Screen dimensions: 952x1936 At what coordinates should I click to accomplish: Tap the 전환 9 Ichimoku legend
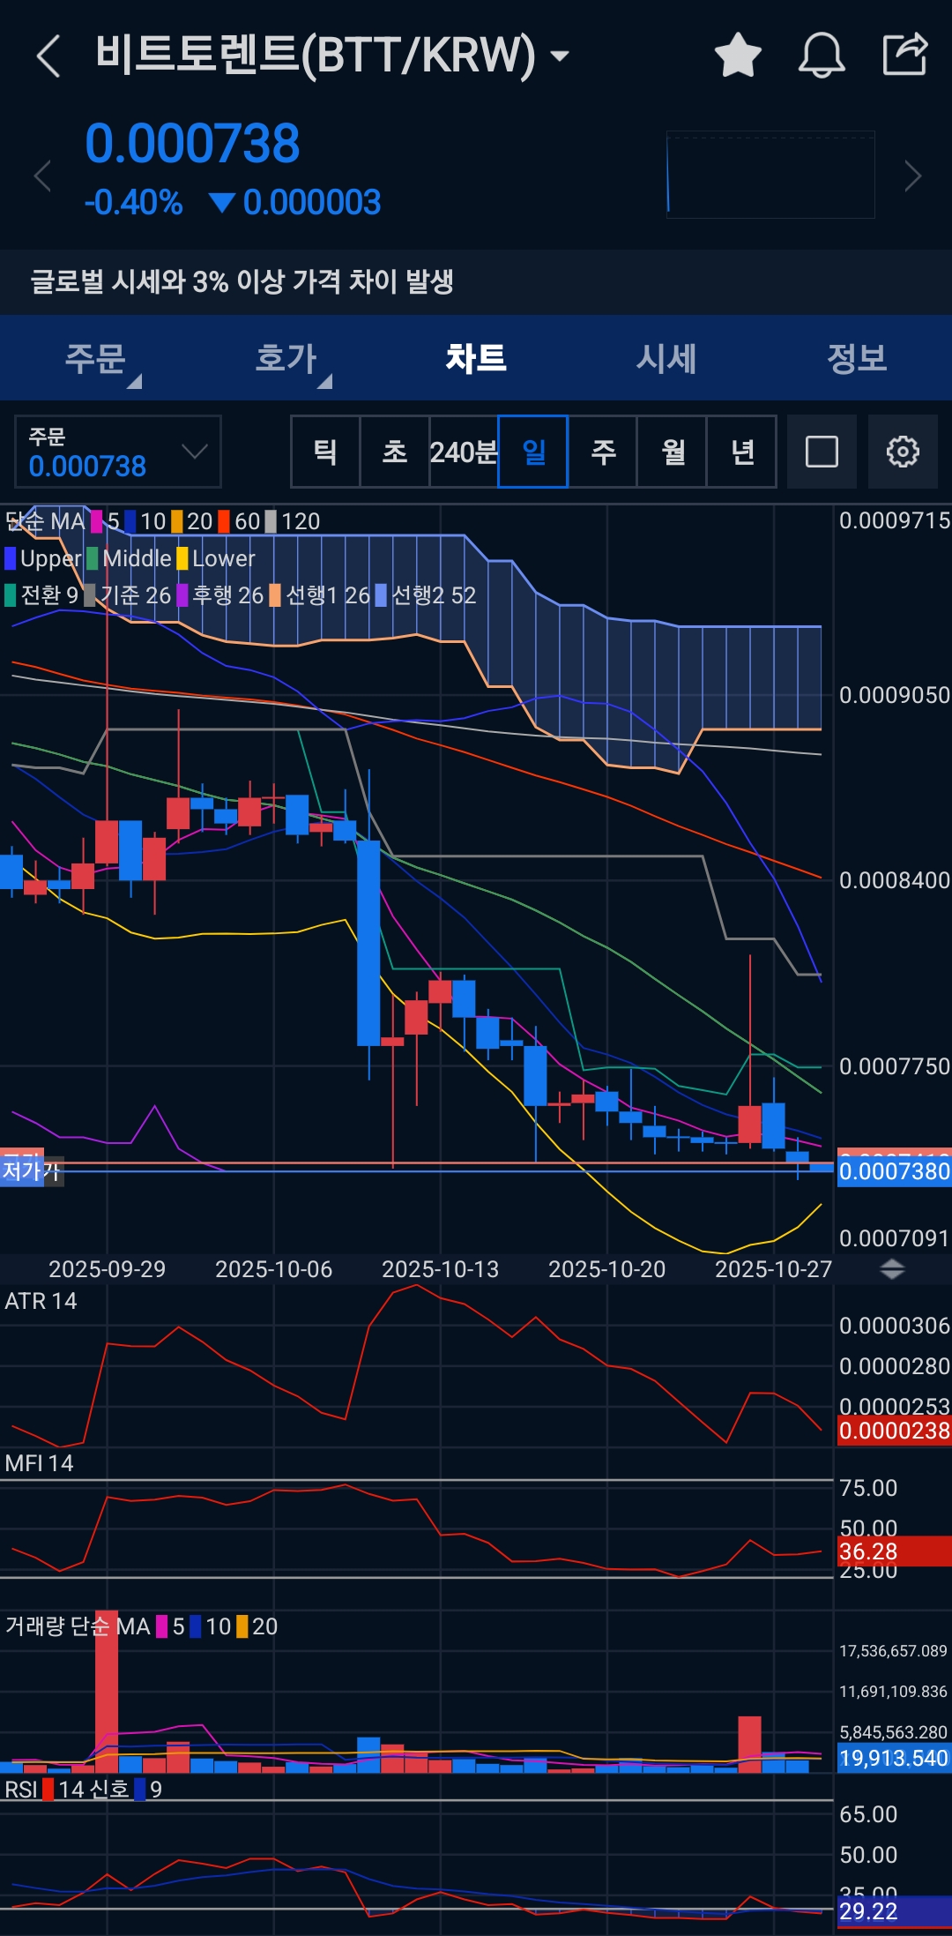tap(42, 595)
